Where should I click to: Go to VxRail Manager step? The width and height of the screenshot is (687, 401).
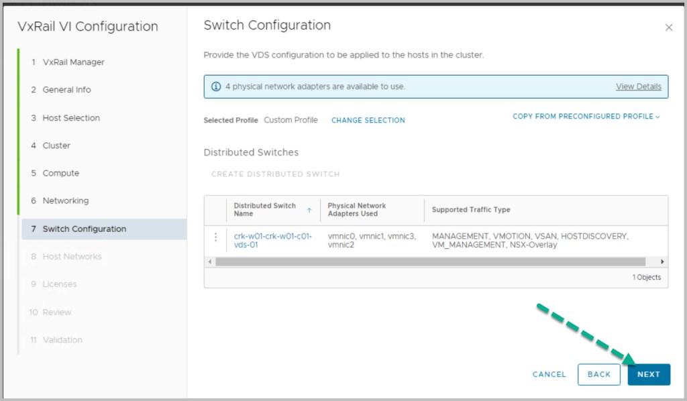(x=73, y=62)
